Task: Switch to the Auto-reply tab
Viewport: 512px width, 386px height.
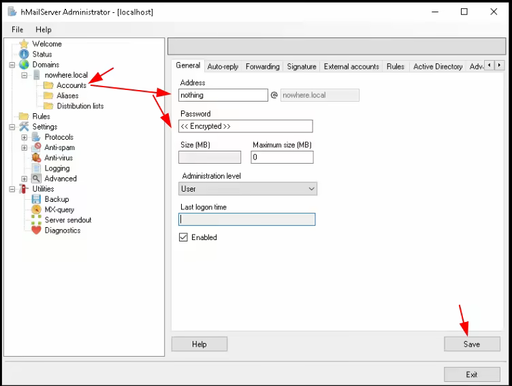Action: point(223,67)
